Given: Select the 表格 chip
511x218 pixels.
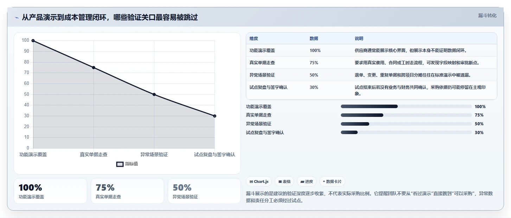Looking at the screenshot, I should 284,181.
